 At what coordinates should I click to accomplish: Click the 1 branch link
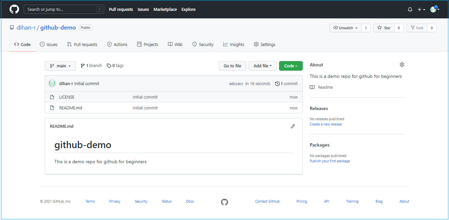click(91, 66)
